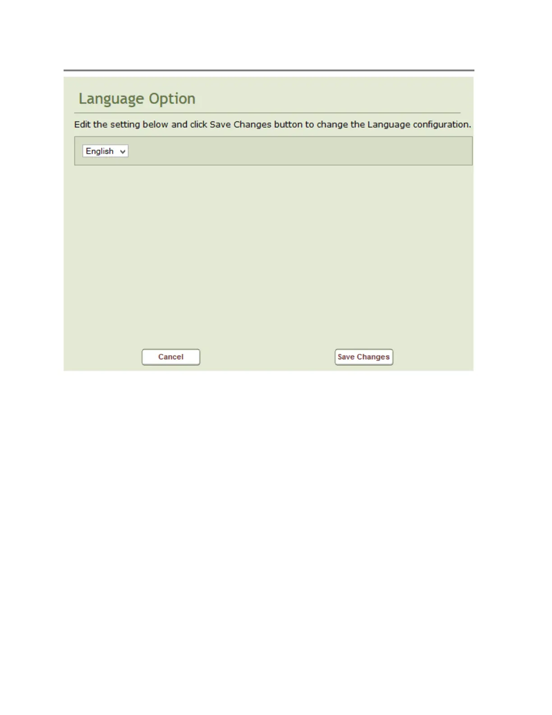Click the Save Changes button
This screenshot has height=715, width=552.
point(364,357)
